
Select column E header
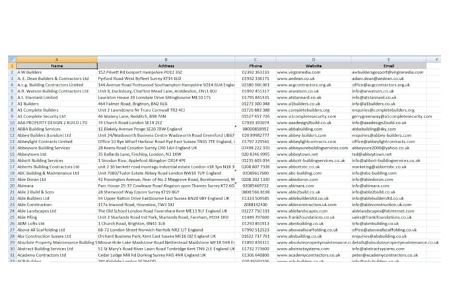coord(388,59)
